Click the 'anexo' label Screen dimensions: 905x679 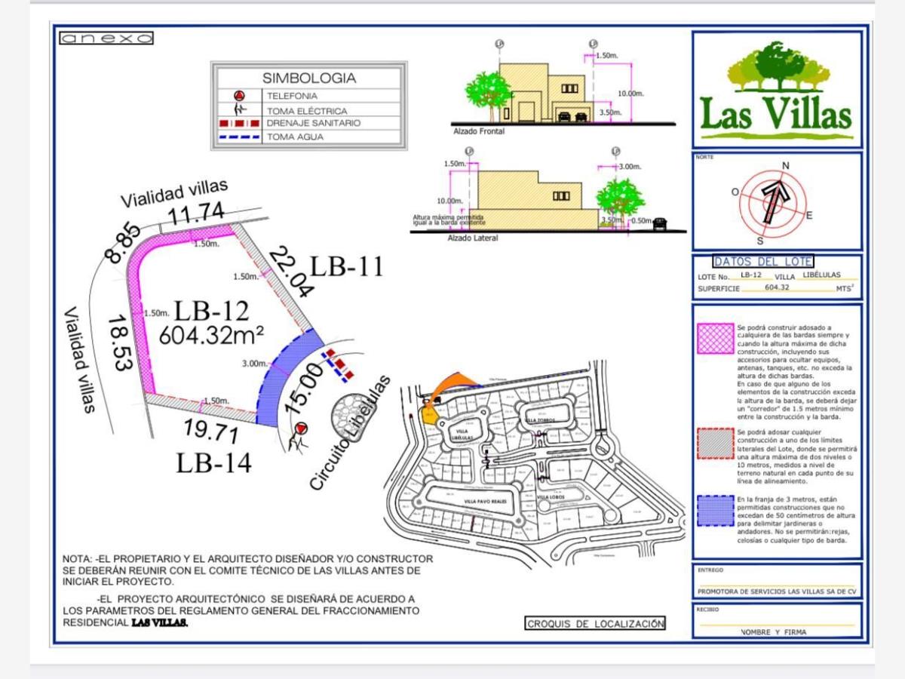(106, 37)
